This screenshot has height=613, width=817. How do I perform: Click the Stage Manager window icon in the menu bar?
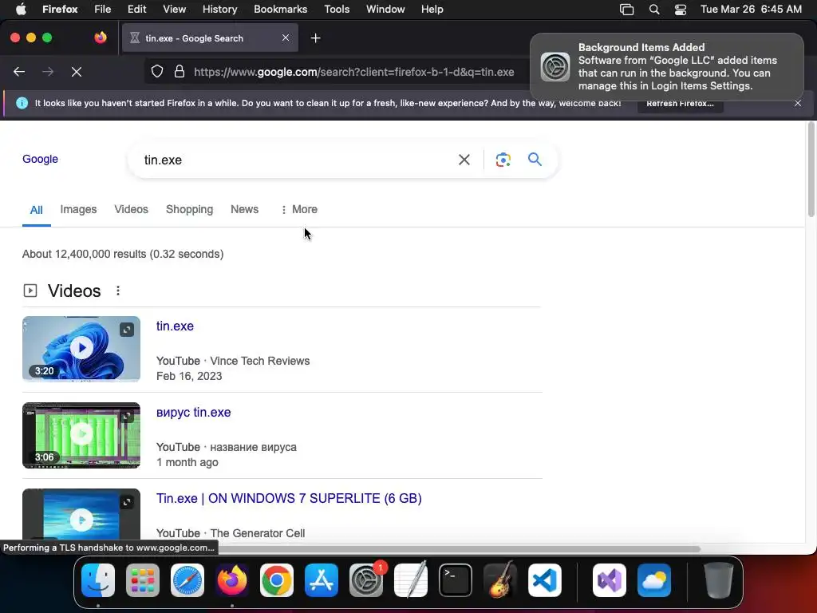click(x=626, y=10)
